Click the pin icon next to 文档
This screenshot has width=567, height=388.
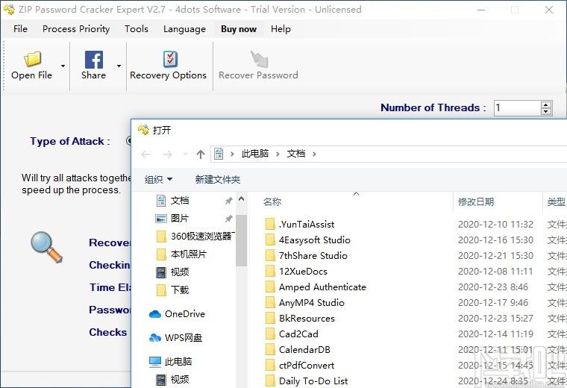[228, 201]
